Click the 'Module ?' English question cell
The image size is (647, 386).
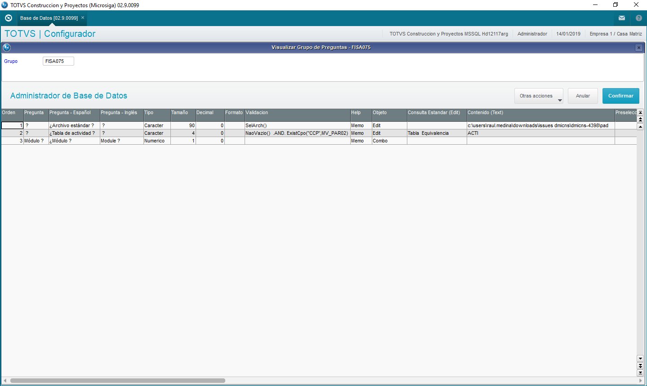coord(121,141)
